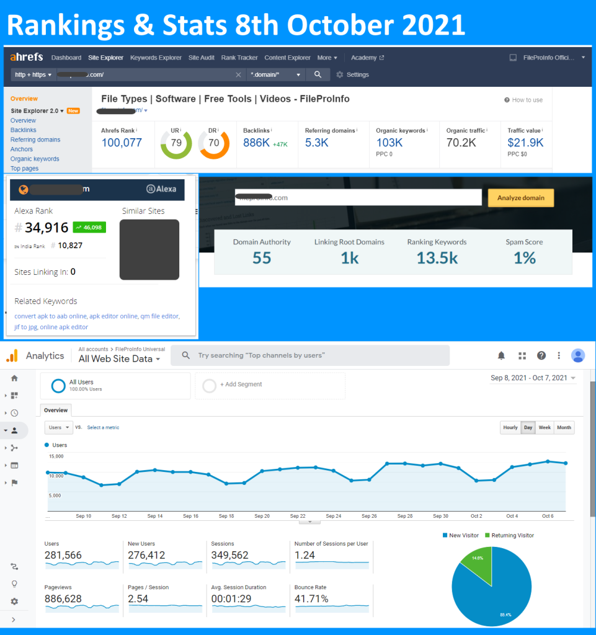The image size is (596, 635).
Task: Select the Analytics Overview tab
Action: (x=56, y=411)
